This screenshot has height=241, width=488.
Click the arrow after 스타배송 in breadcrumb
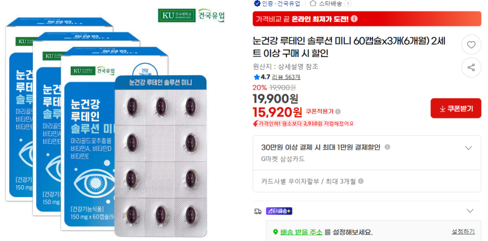pyautogui.click(x=348, y=3)
